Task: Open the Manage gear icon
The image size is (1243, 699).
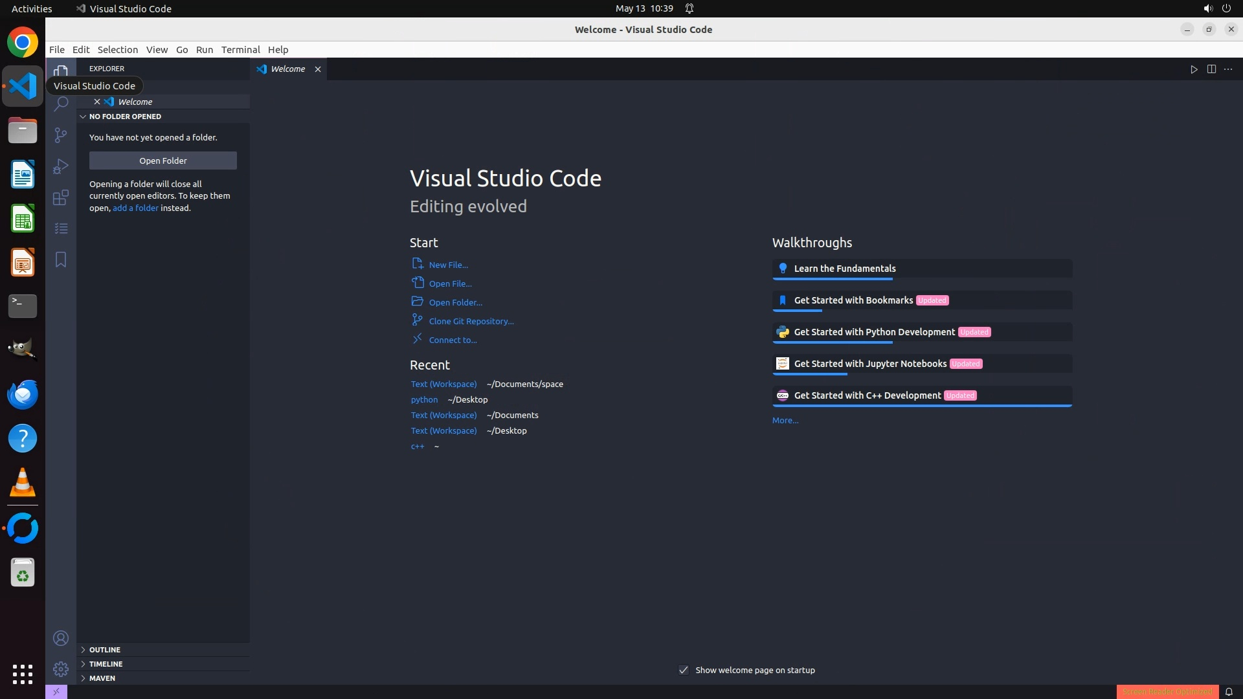Action: [x=61, y=669]
